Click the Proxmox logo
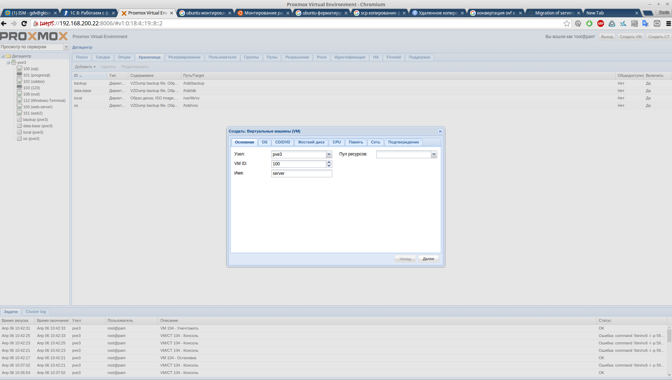Image resolution: width=672 pixels, height=380 pixels. [x=34, y=36]
